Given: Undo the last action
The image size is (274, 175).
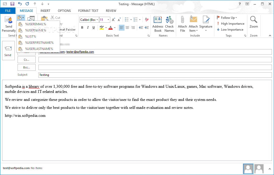Looking at the screenshot, I should click(x=20, y=4).
